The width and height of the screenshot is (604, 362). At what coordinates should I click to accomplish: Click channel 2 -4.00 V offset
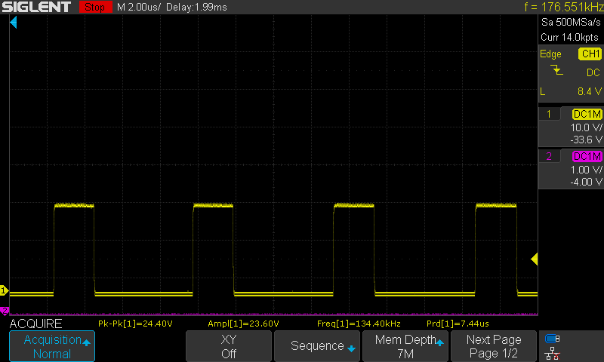pyautogui.click(x=586, y=182)
